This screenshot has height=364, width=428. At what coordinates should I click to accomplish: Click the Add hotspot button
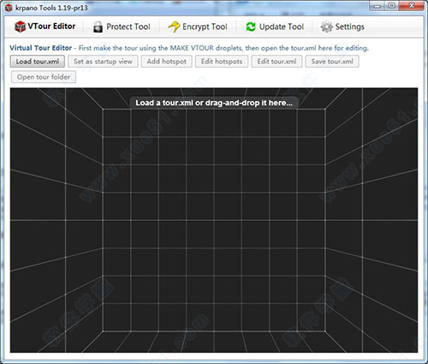(x=167, y=62)
